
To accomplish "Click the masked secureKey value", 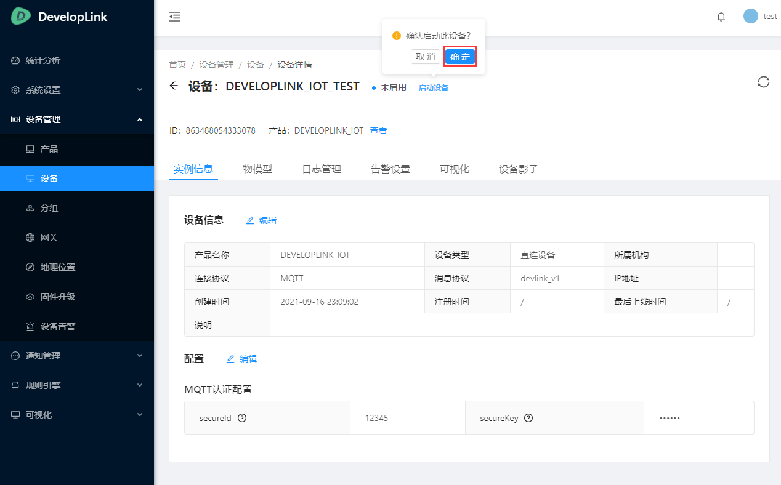I will point(670,418).
